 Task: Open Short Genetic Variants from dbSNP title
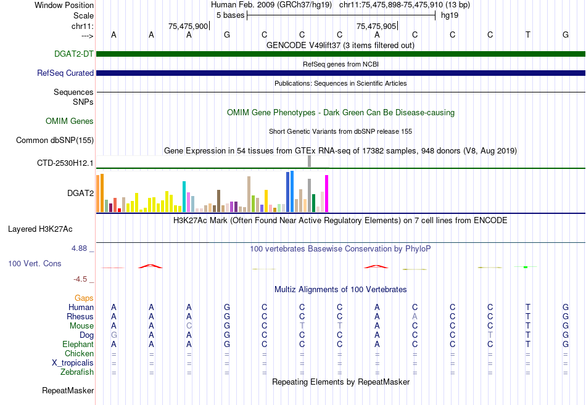340,131
